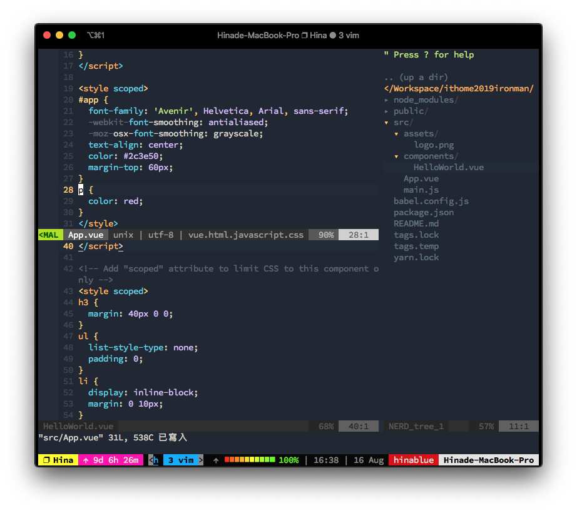The height and width of the screenshot is (513, 577).
Task: Click the 90% position indicator
Action: tap(325, 235)
